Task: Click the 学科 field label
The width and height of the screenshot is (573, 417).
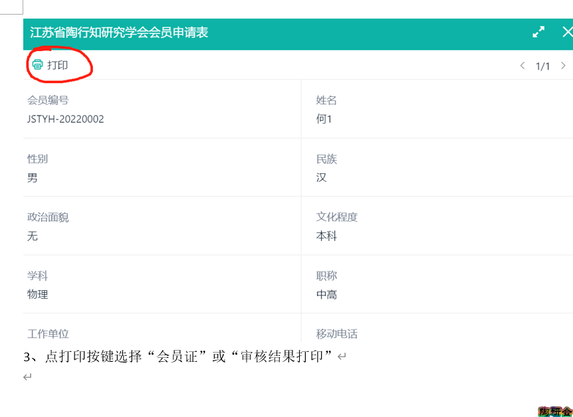Action: tap(37, 276)
